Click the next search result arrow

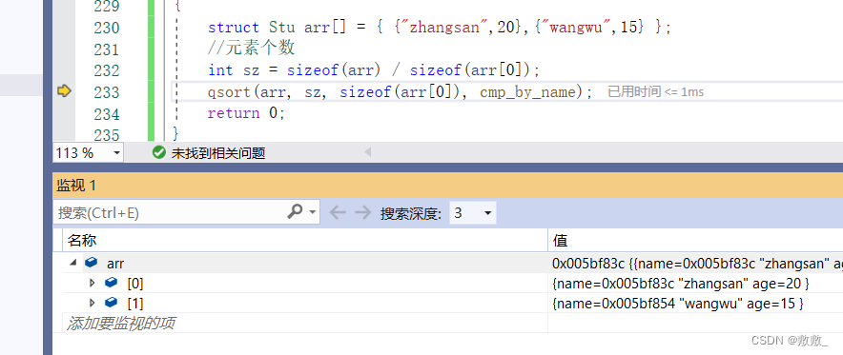(x=363, y=213)
